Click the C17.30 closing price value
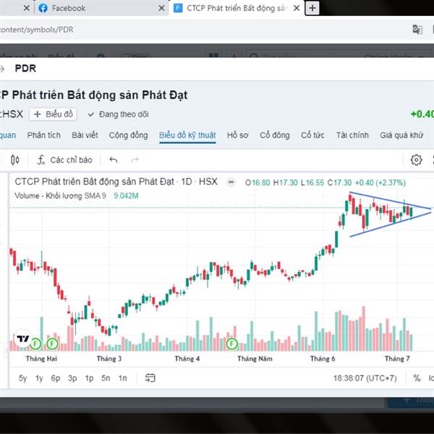The image size is (434, 434). click(x=339, y=183)
